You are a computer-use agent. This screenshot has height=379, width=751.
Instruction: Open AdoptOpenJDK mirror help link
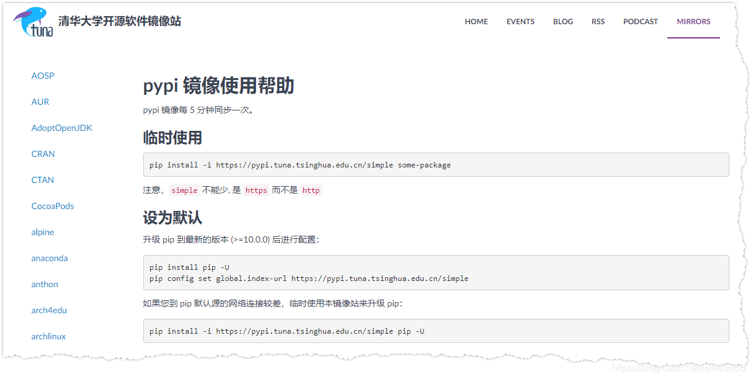coord(62,128)
